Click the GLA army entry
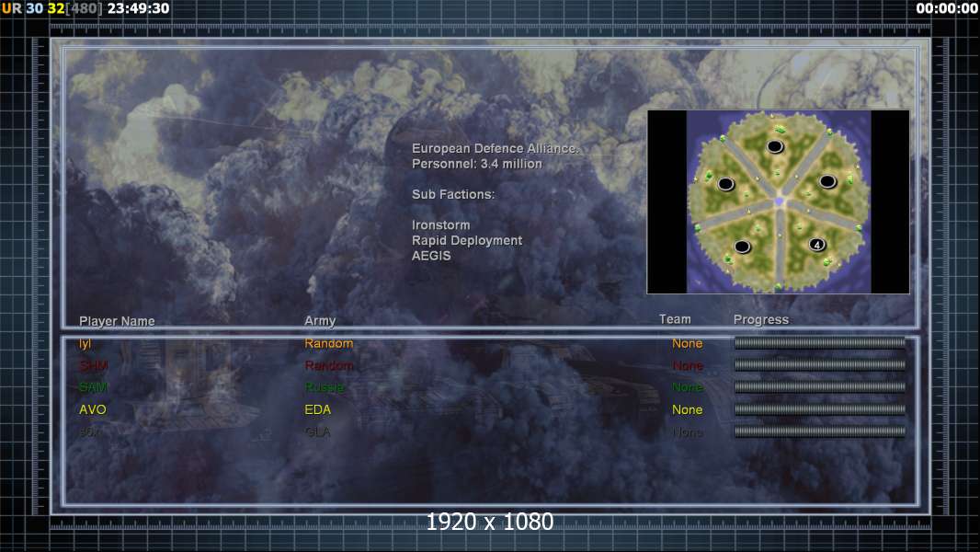This screenshot has height=552, width=980. tap(317, 432)
